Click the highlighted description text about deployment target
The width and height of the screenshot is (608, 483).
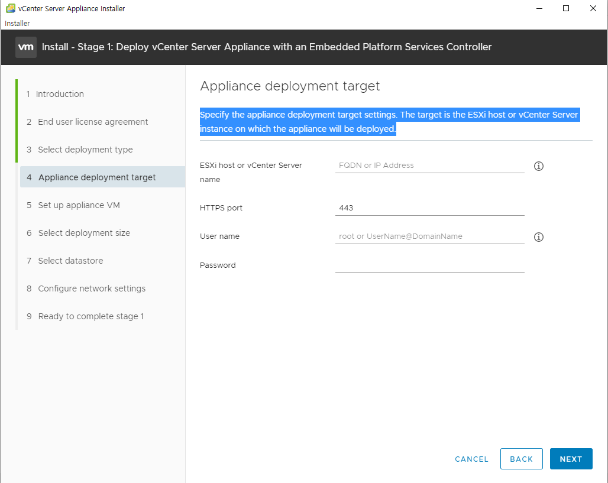click(x=390, y=122)
